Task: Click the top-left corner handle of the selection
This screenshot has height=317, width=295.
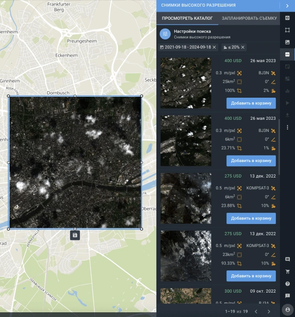Action: click(x=8, y=96)
